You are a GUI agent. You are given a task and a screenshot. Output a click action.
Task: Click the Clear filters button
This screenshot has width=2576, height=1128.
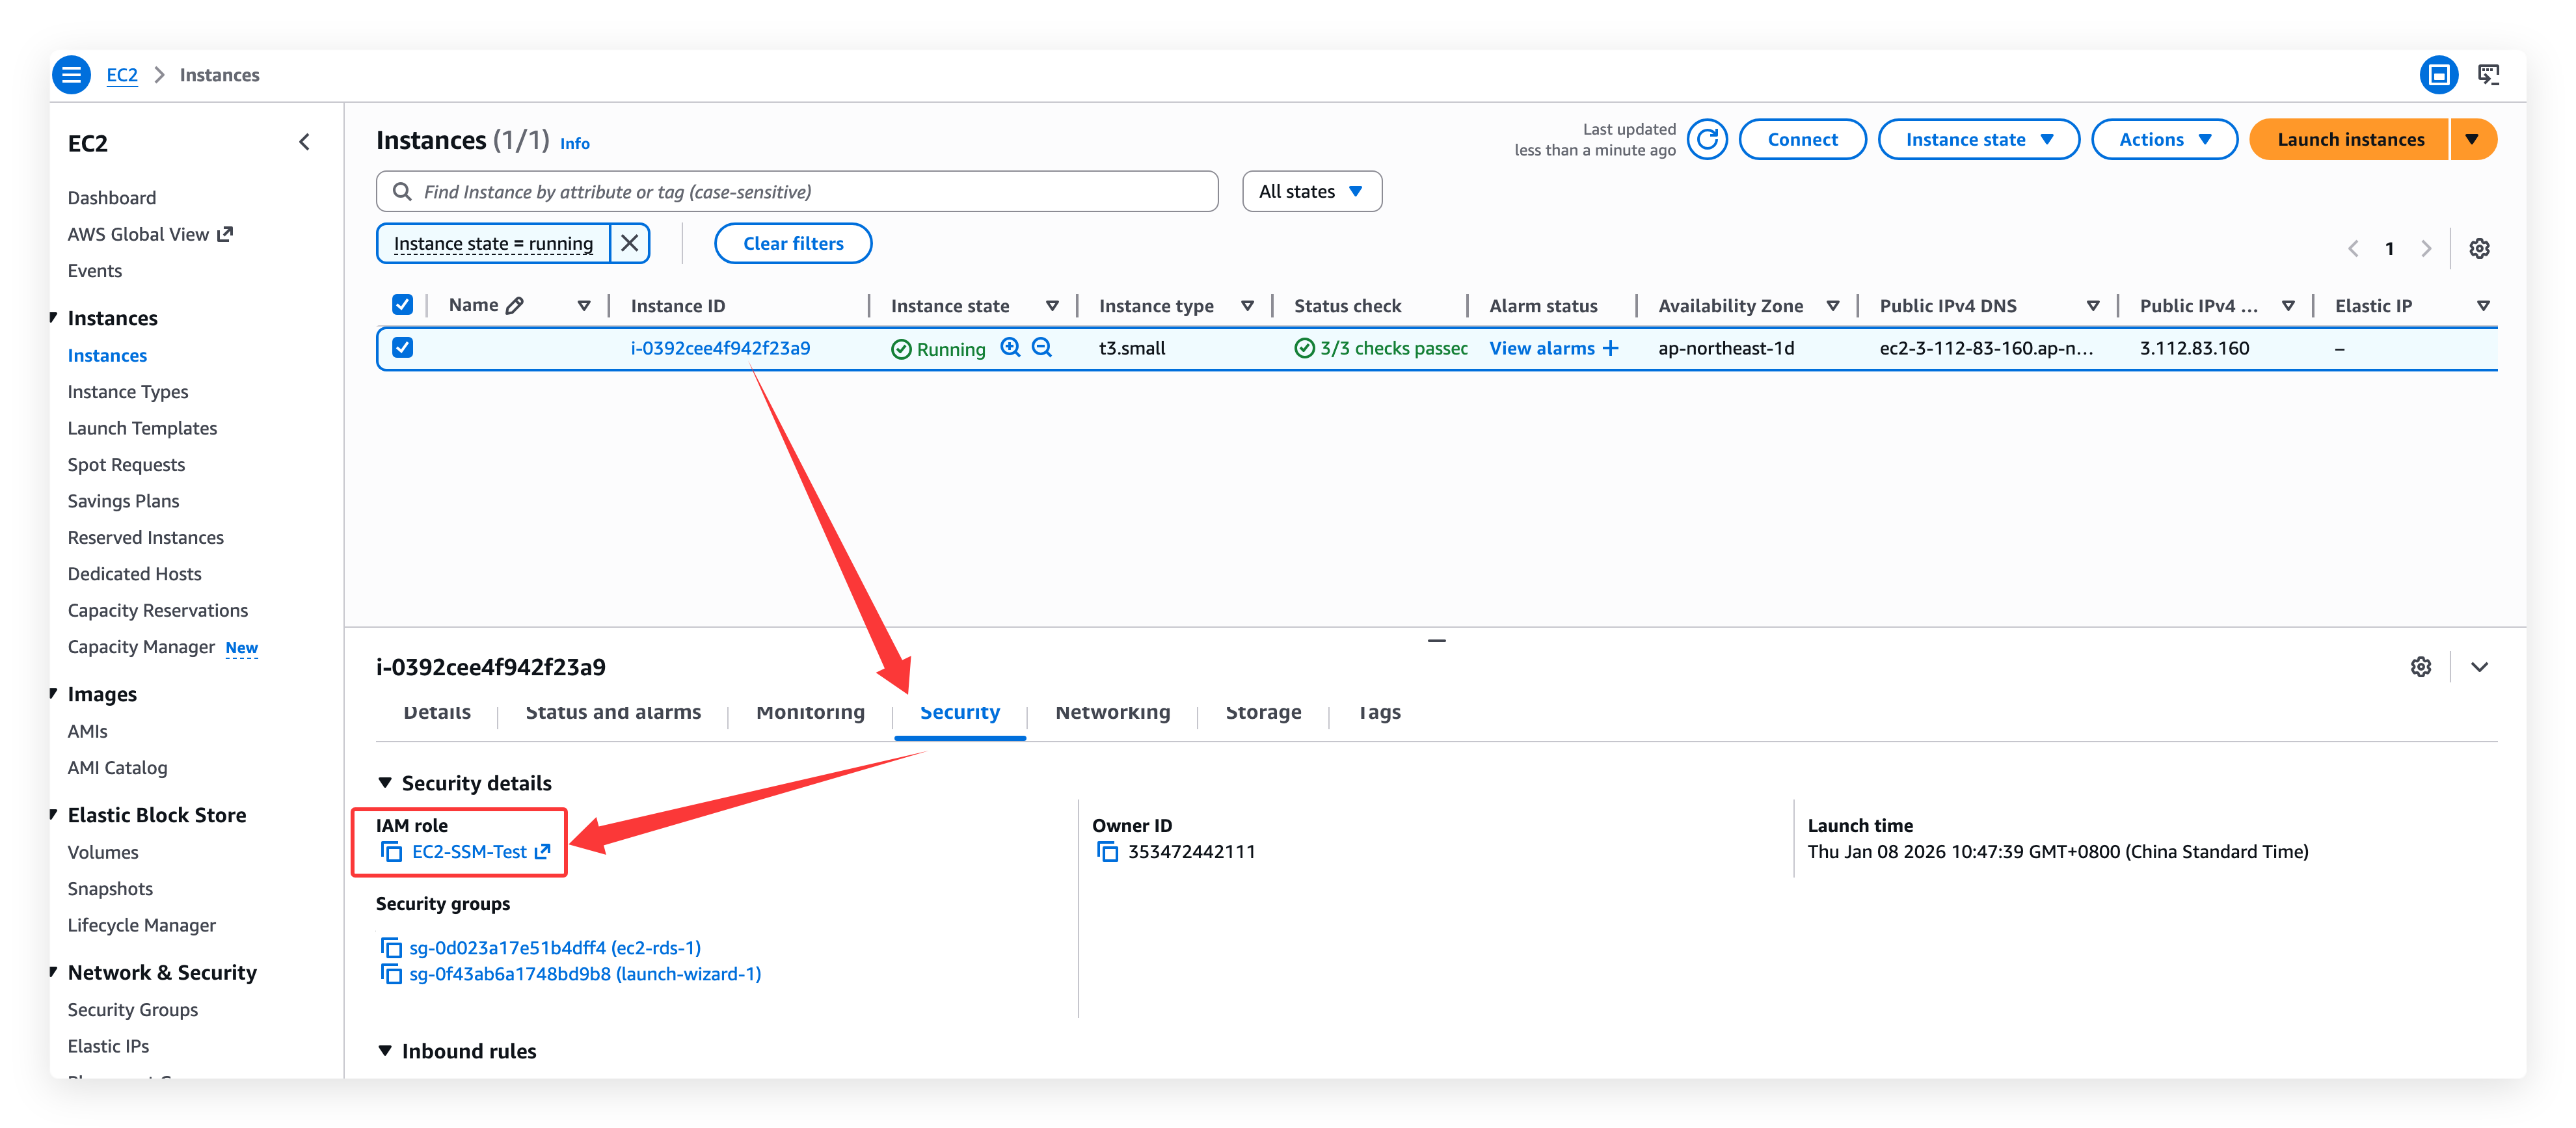[792, 243]
